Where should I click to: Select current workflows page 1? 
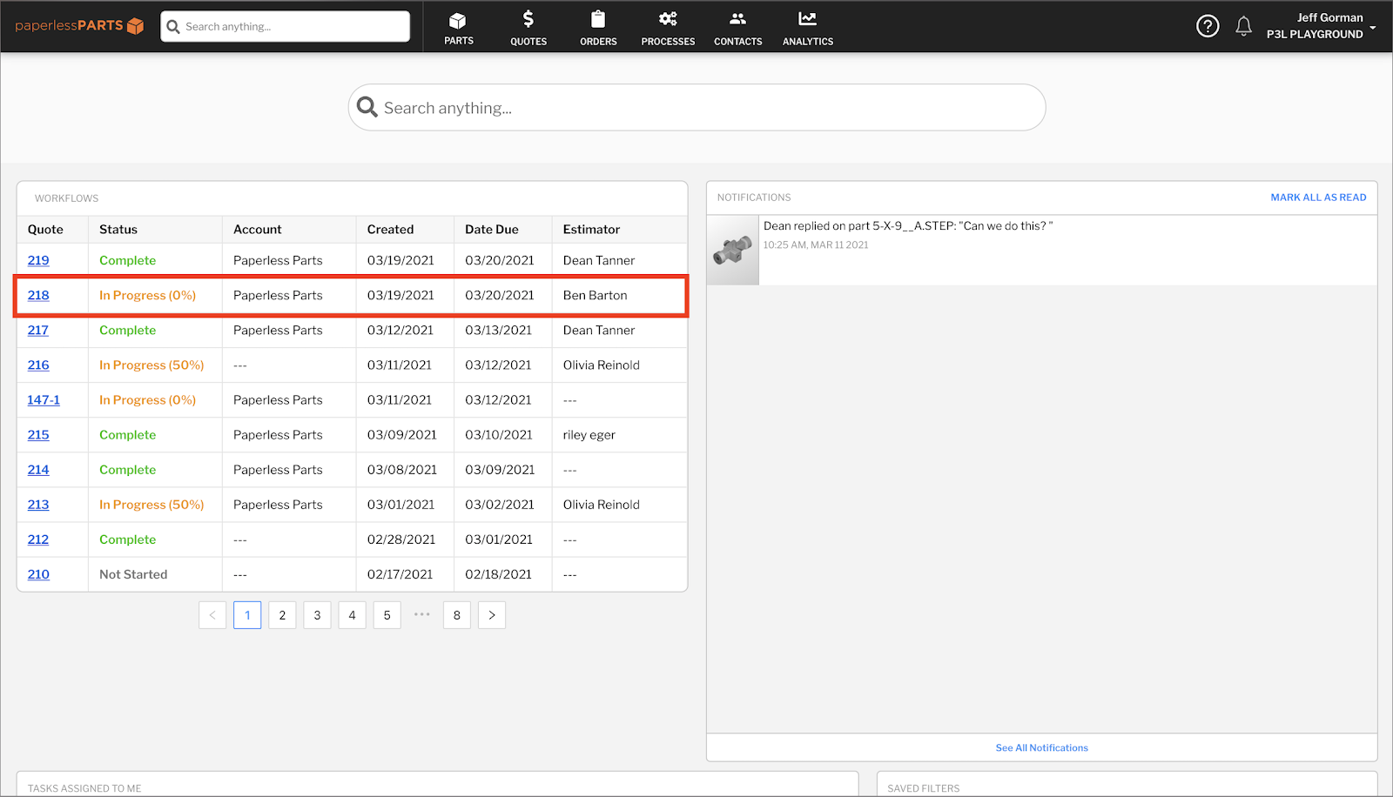click(247, 615)
